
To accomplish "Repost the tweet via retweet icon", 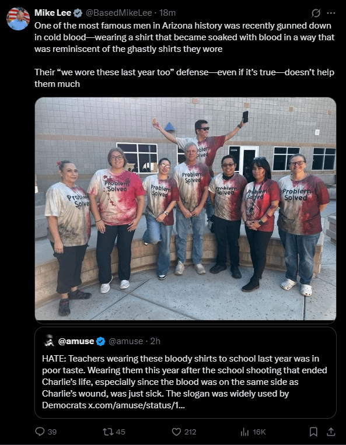I will click(x=107, y=432).
